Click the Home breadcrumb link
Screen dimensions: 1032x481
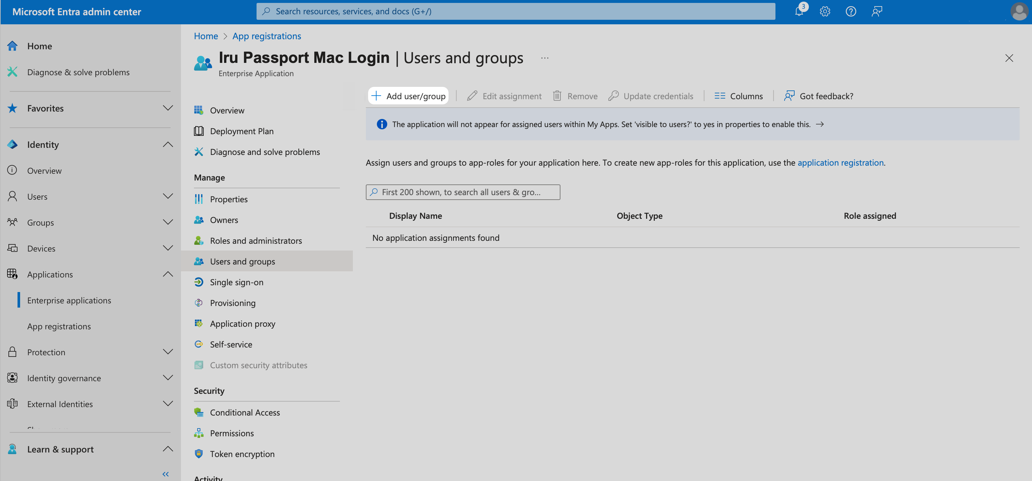click(206, 36)
